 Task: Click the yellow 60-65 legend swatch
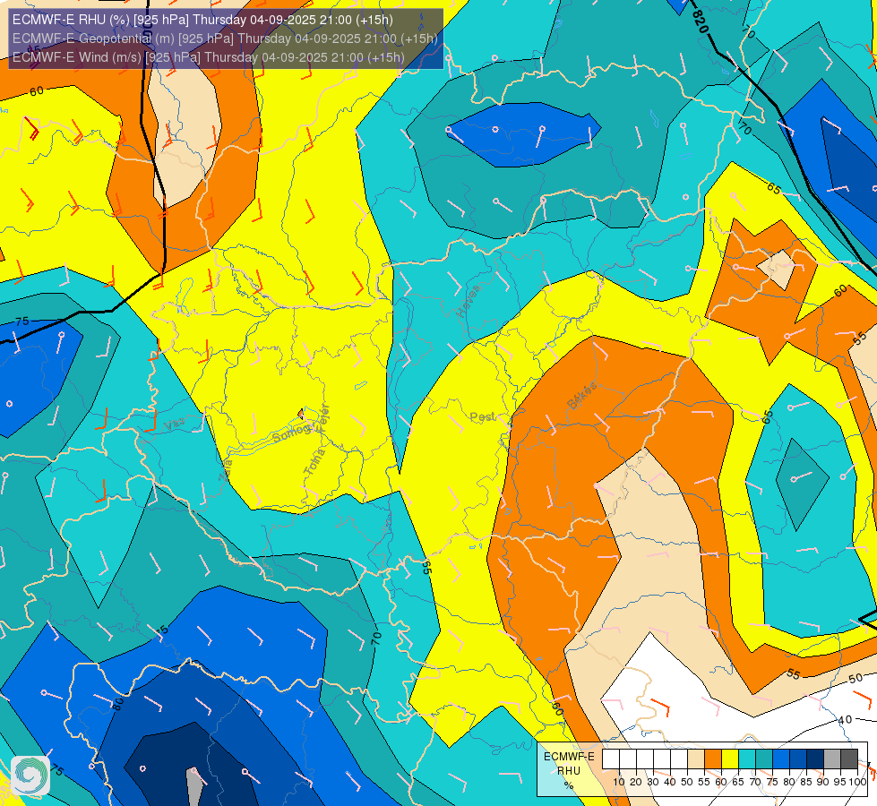(x=730, y=759)
